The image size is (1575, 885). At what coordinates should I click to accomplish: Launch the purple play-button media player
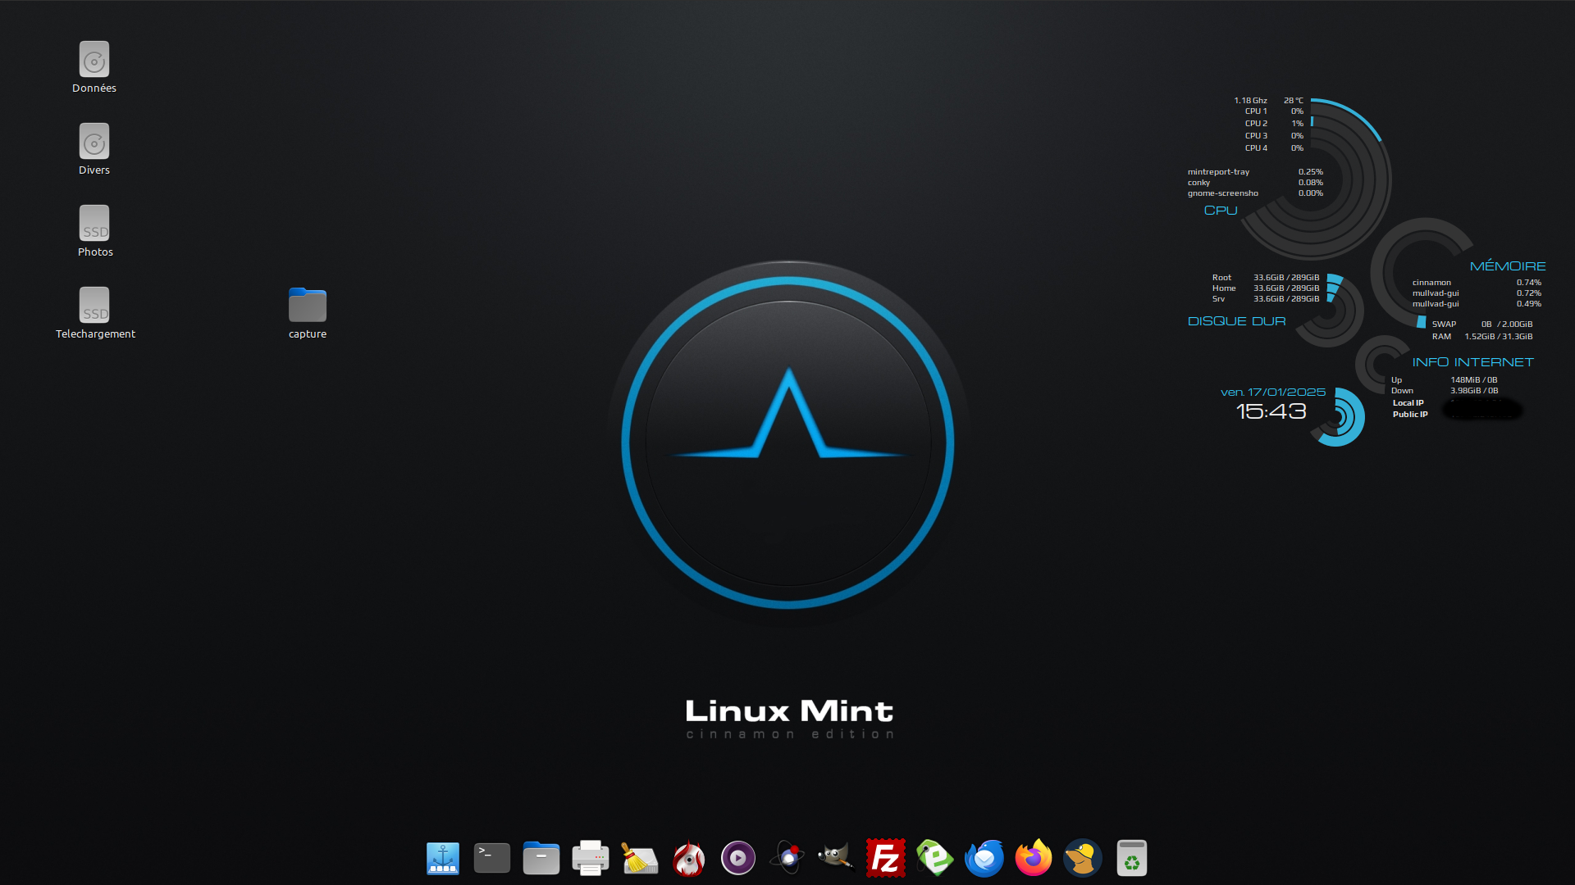point(738,858)
